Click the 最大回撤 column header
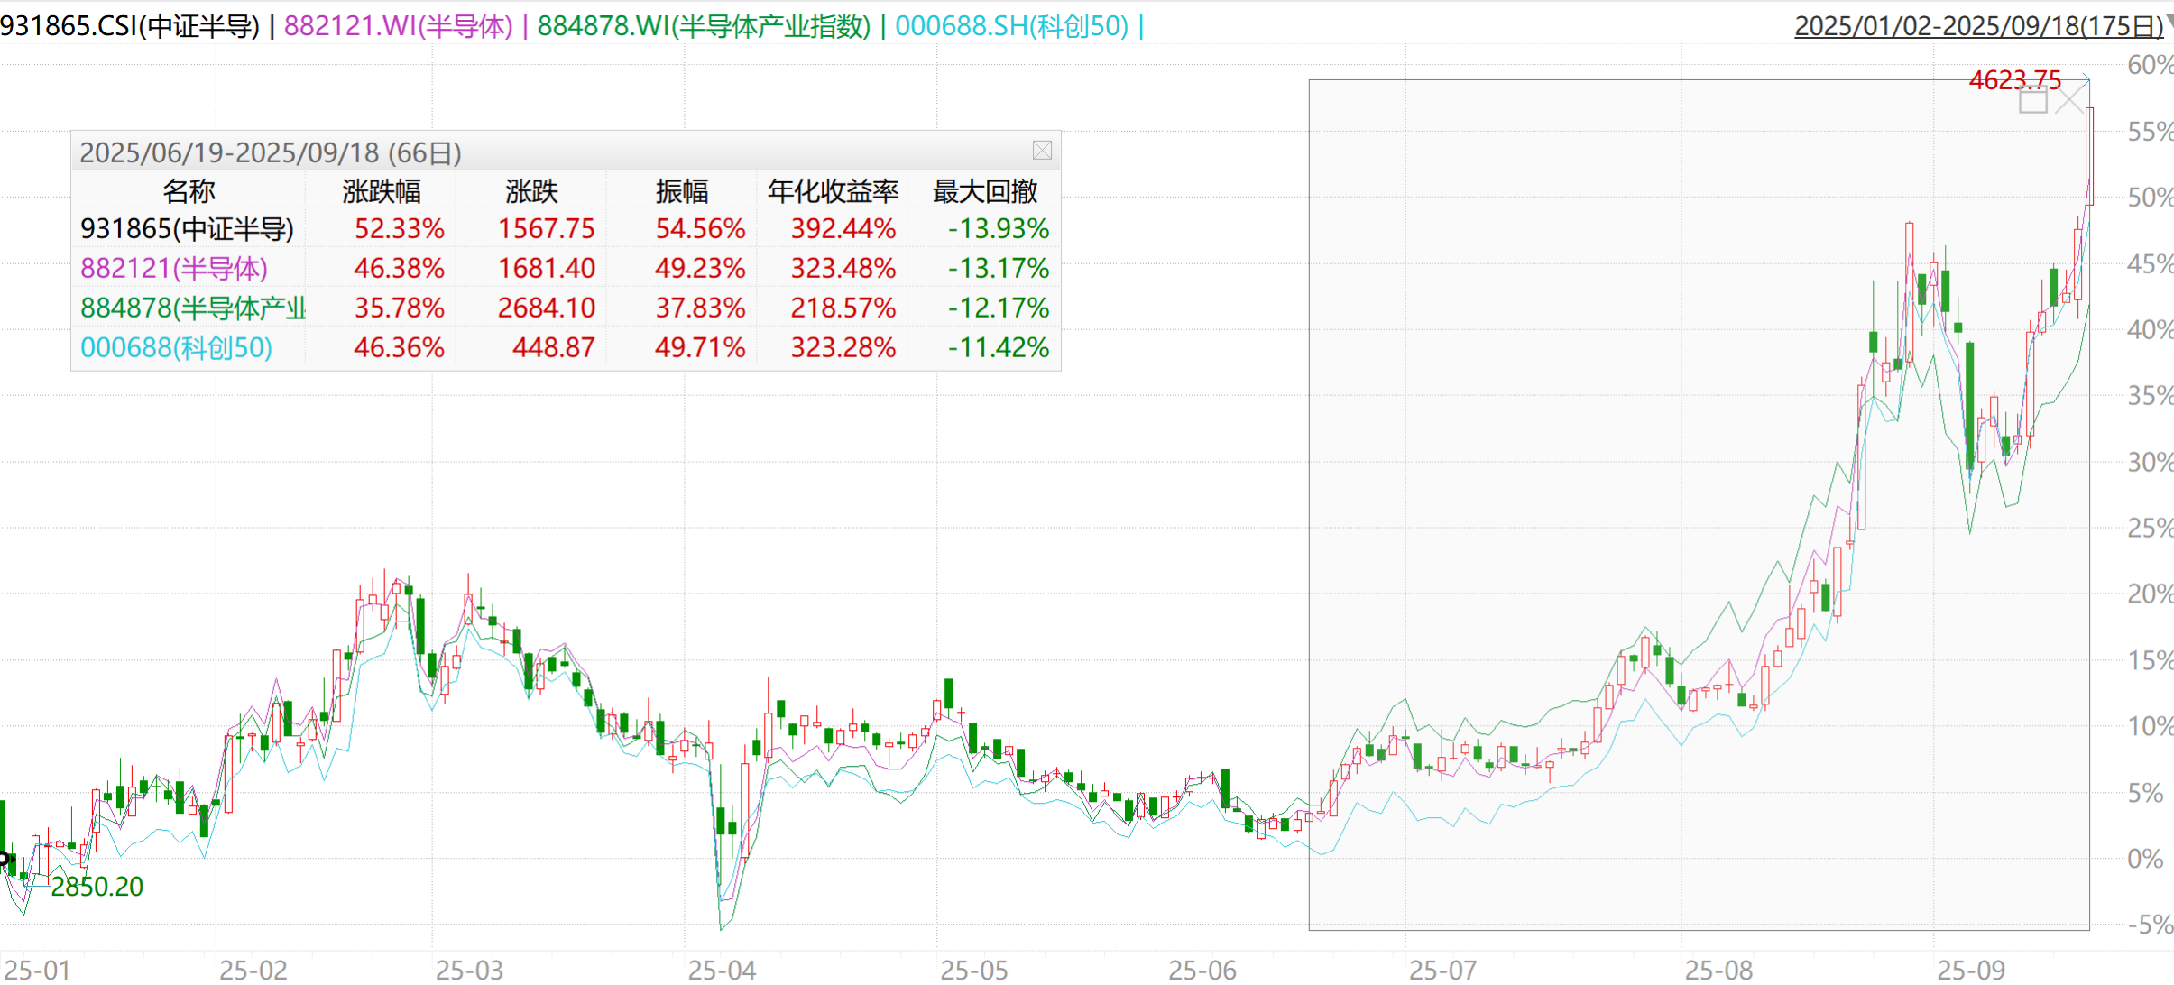This screenshot has height=985, width=2174. [x=985, y=191]
